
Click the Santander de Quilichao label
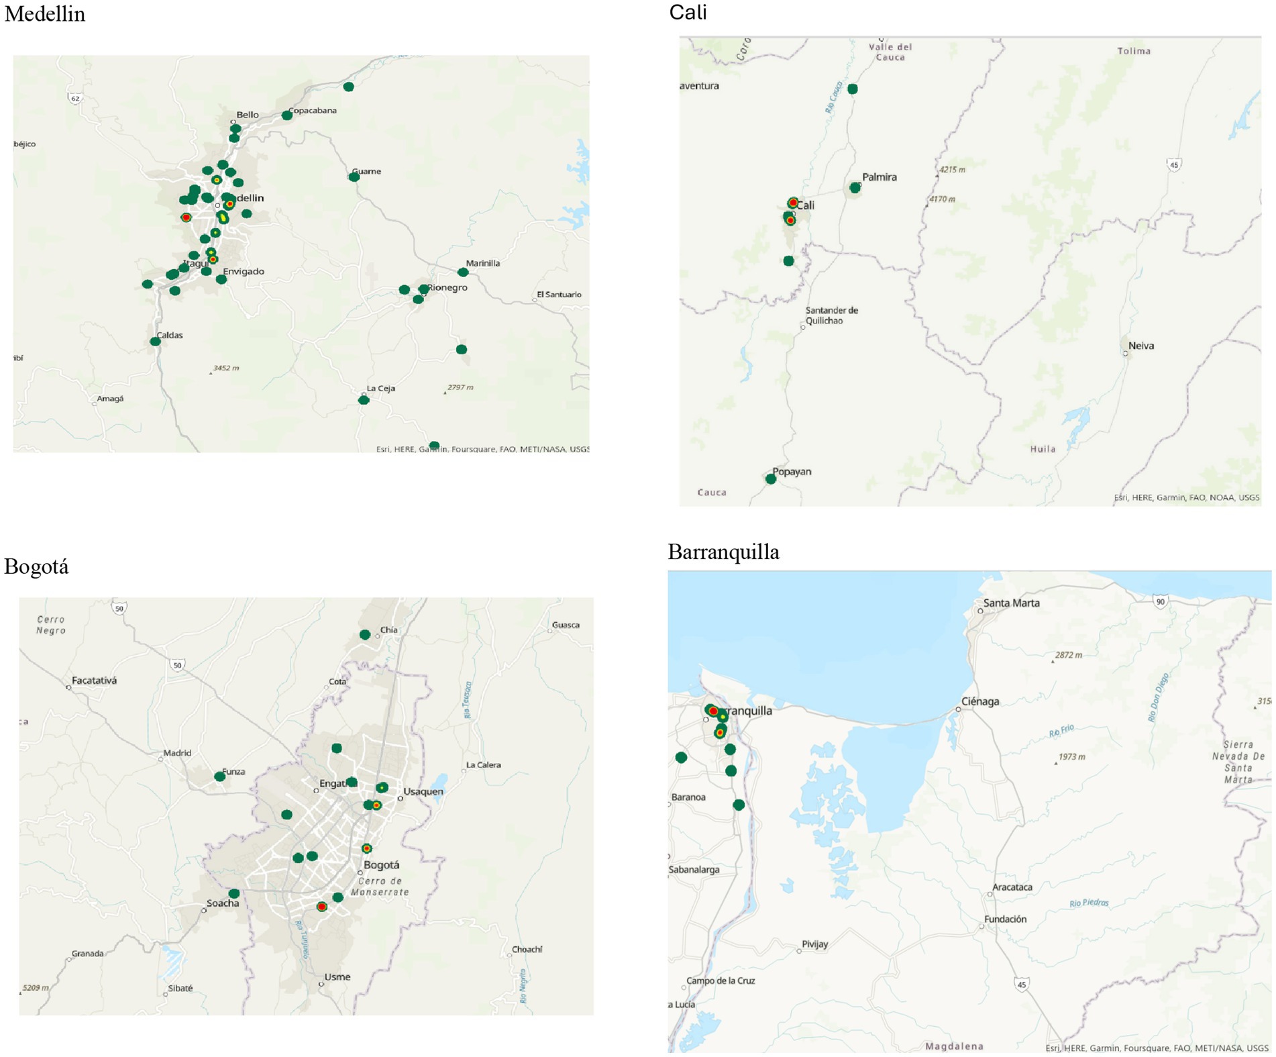(832, 315)
